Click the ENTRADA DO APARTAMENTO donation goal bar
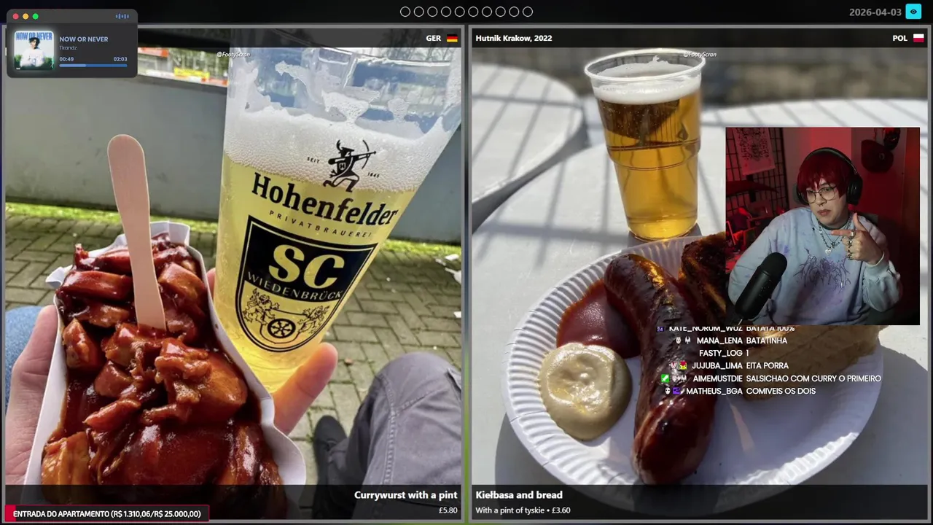The width and height of the screenshot is (933, 525). [107, 514]
